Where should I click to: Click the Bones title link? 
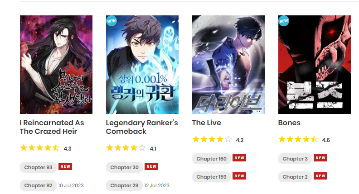289,123
